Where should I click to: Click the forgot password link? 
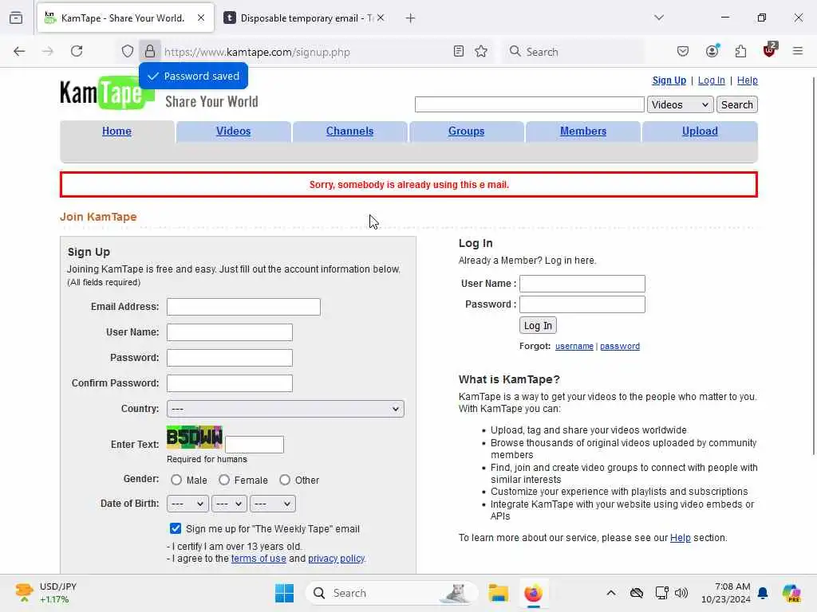pos(619,346)
